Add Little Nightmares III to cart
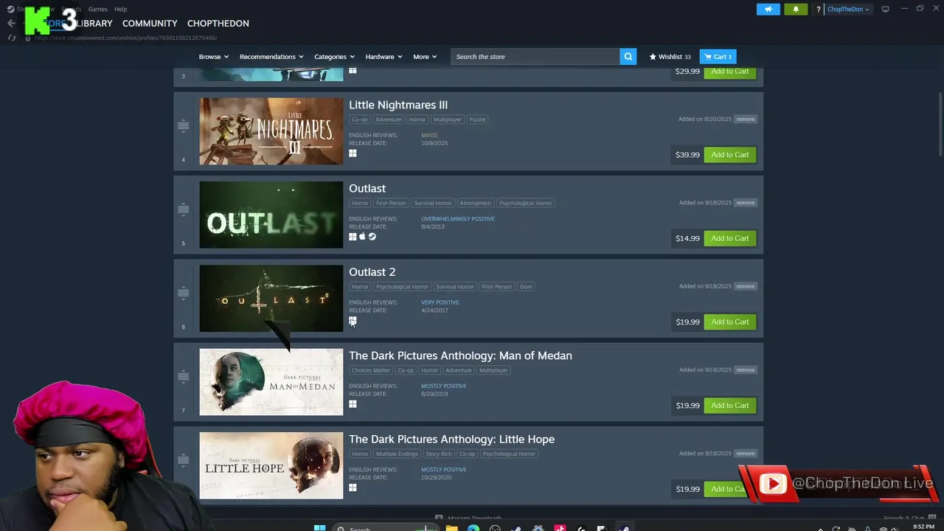The width and height of the screenshot is (944, 531). pos(729,155)
